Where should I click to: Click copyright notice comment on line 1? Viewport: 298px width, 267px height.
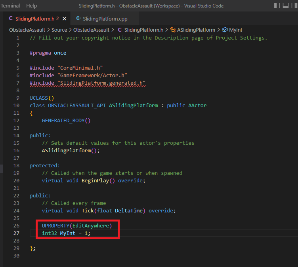click(x=149, y=38)
